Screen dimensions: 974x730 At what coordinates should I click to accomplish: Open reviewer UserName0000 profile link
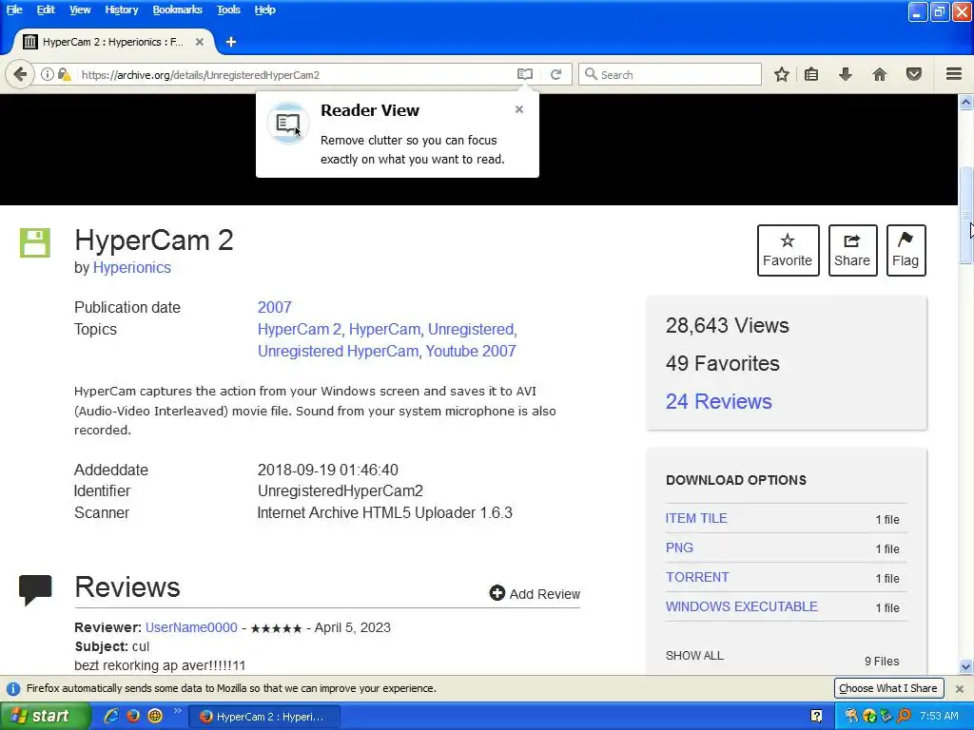pyautogui.click(x=191, y=627)
